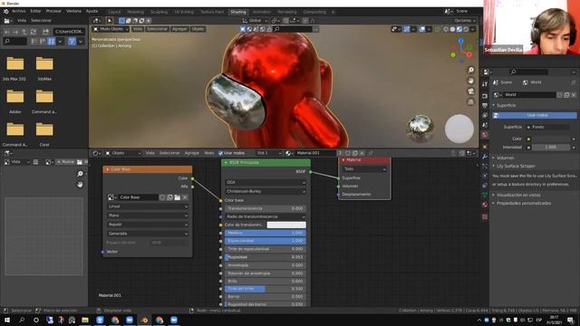Open the Christensen-Burley subsurface dropdown
580x326 pixels.
(x=266, y=191)
